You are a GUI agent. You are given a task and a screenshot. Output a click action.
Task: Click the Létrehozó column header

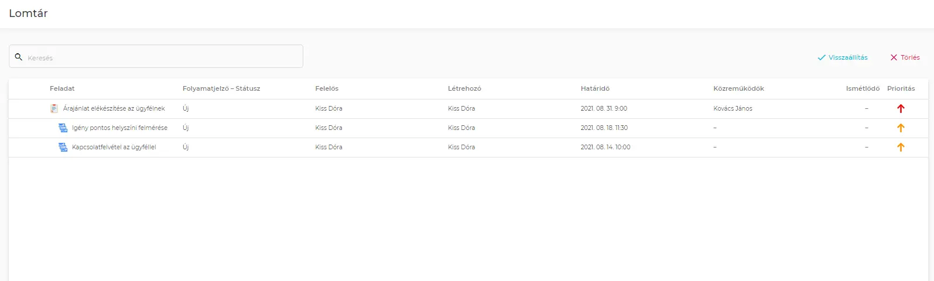[x=464, y=88]
